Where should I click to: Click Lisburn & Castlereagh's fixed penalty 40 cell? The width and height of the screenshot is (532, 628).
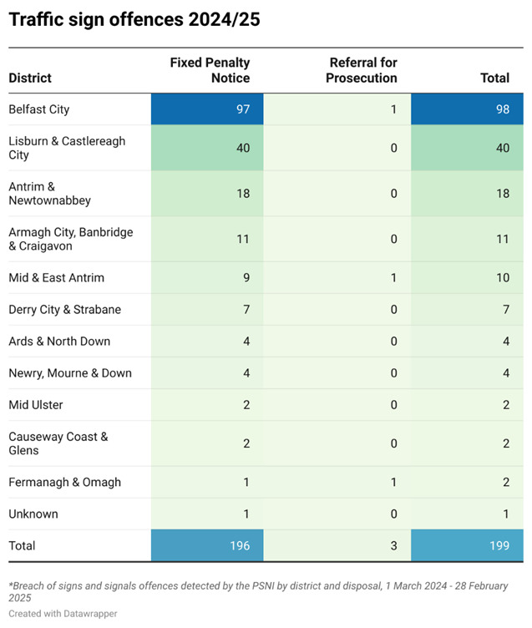(207, 148)
